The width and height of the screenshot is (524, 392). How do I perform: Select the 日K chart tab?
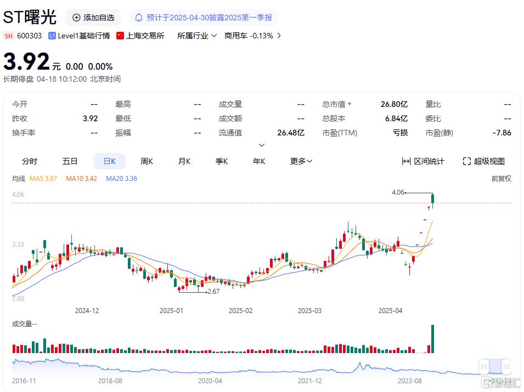point(109,161)
